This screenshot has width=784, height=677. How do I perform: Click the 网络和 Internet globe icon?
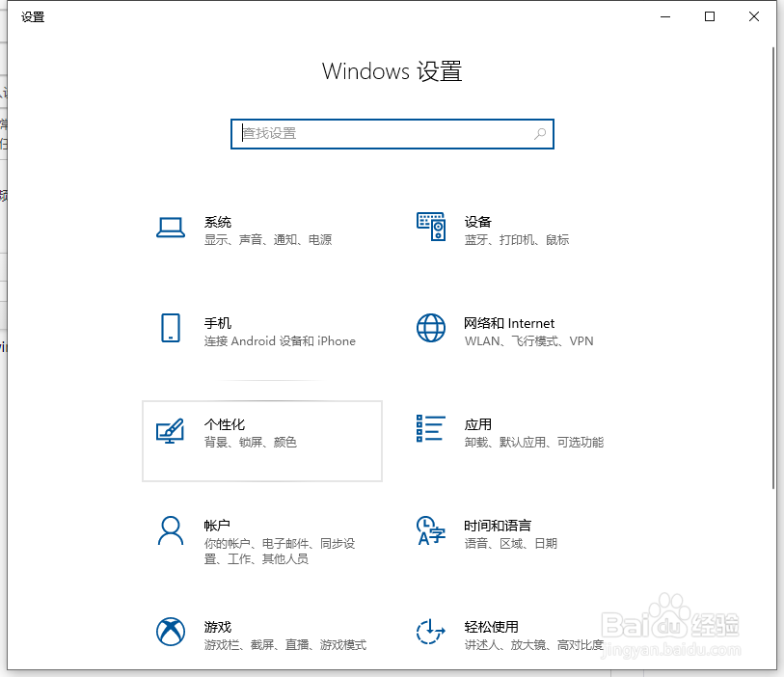(431, 328)
